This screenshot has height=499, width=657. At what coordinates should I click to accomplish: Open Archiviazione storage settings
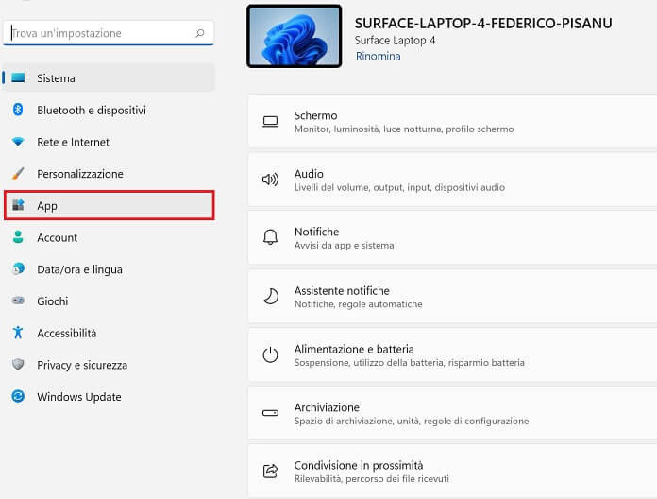point(452,413)
